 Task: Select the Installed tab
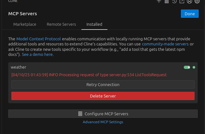point(94,24)
